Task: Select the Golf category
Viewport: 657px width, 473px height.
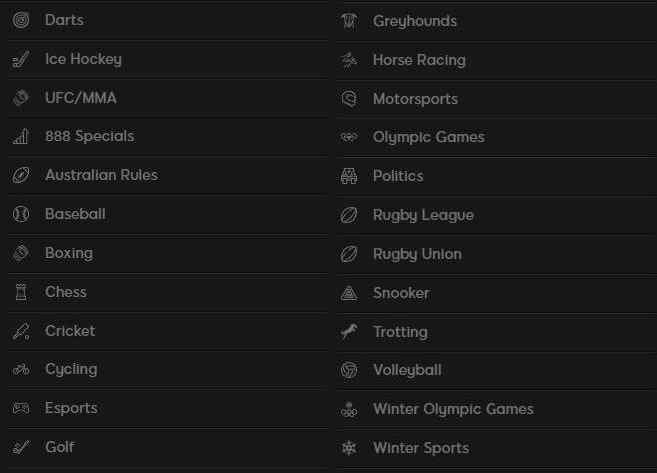Action: tap(167, 447)
